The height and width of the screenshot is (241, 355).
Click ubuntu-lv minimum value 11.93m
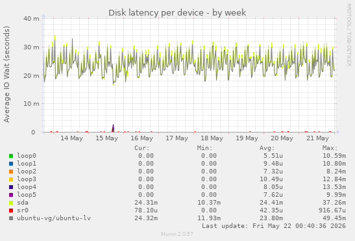209,218
